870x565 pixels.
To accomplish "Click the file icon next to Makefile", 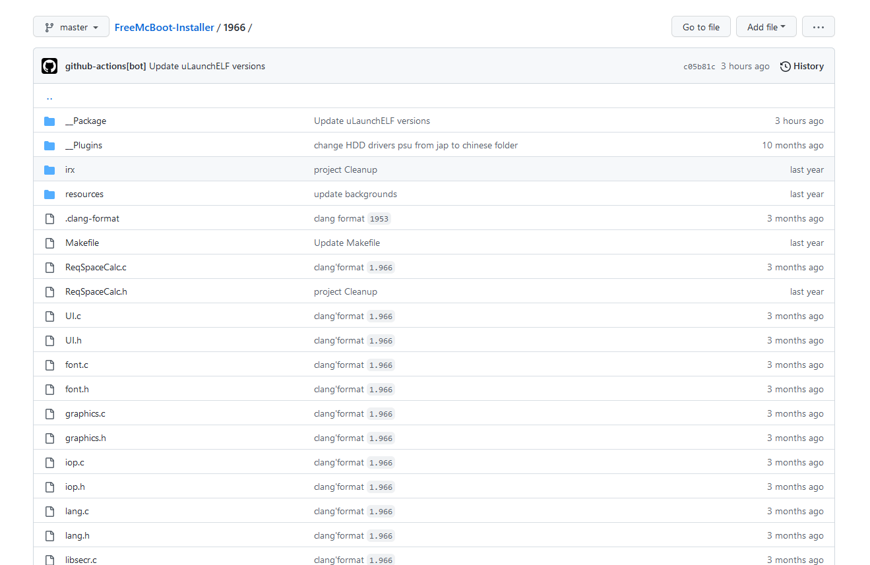I will (49, 243).
